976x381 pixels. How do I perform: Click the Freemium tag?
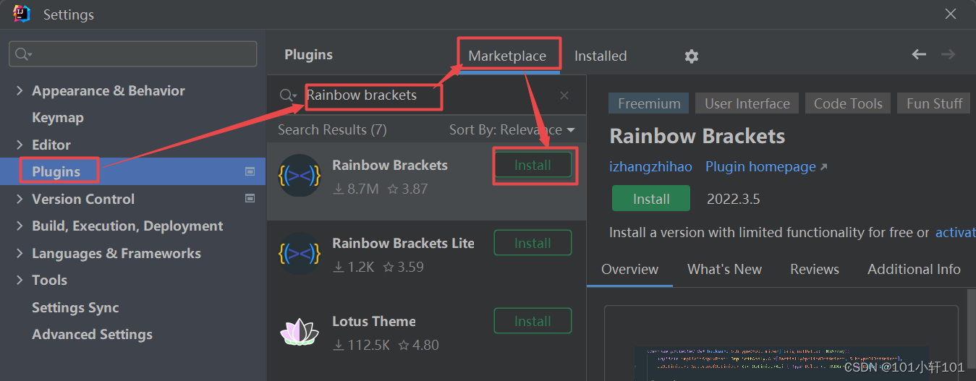pyautogui.click(x=649, y=103)
